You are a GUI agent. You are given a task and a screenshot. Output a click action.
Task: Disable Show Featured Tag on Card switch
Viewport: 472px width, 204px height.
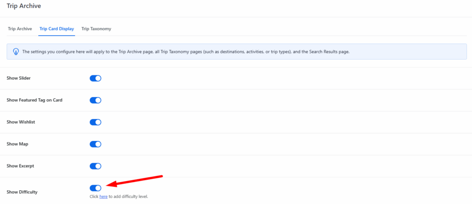(x=95, y=100)
